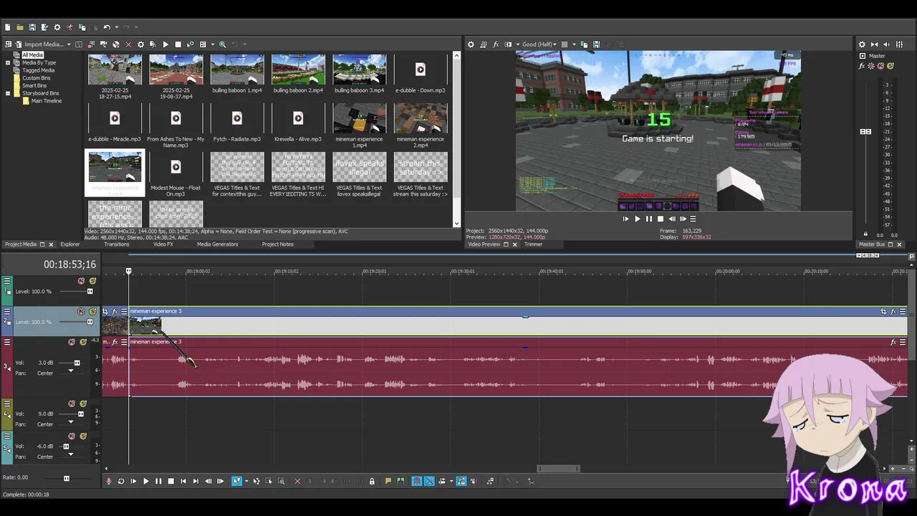
Task: Toggle Loop Playback in transport bar
Action: click(121, 481)
